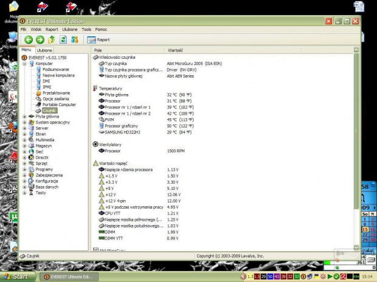Select Nazwa komputera in the tree

pyautogui.click(x=58, y=75)
